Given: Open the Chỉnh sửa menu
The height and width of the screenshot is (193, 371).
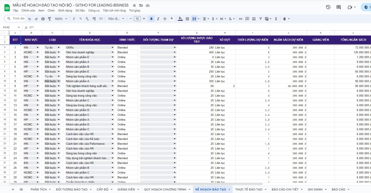Looking at the screenshot, I should (28, 11).
